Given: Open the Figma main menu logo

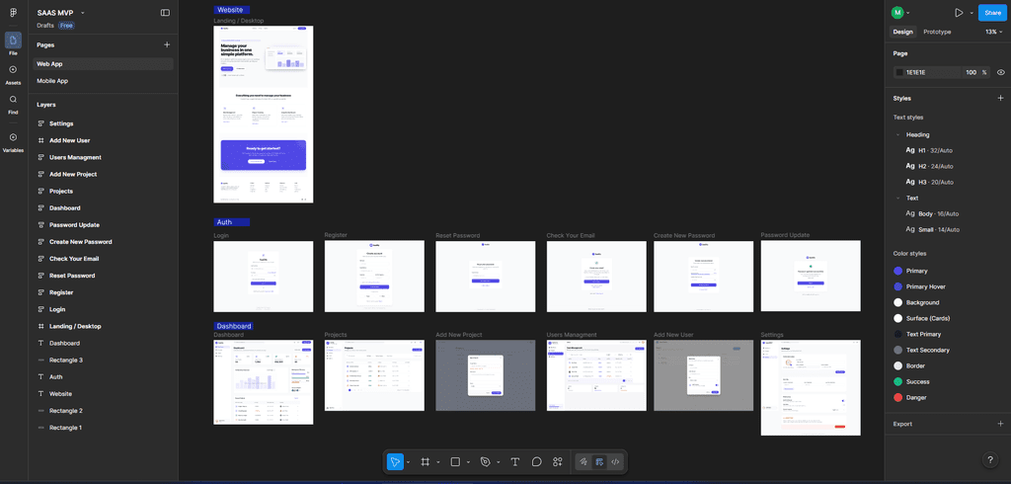Looking at the screenshot, I should [x=13, y=13].
